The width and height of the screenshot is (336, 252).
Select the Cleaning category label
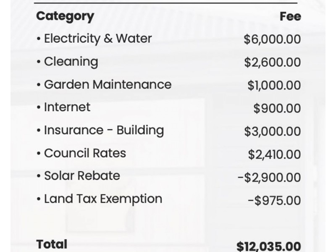coord(71,62)
